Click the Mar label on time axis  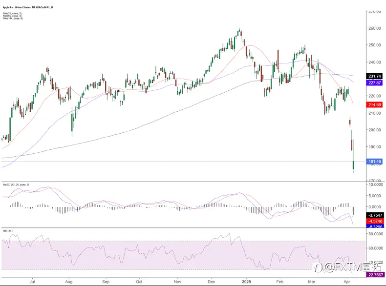point(311,282)
